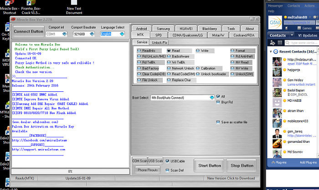This screenshot has height=190, width=319.
Task: Open status dropdown next to mdtuhin88
Action: pos(310,17)
